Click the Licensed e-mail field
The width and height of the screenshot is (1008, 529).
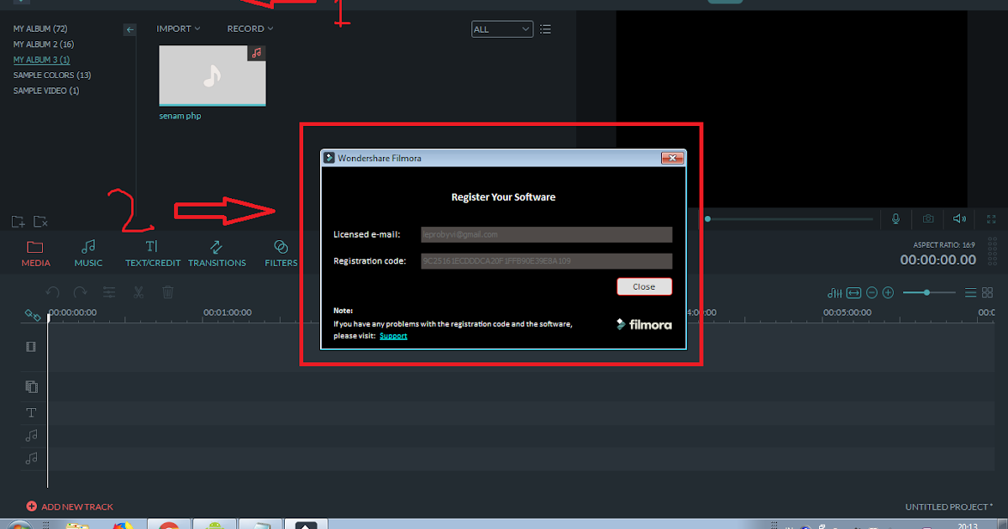[x=546, y=234]
